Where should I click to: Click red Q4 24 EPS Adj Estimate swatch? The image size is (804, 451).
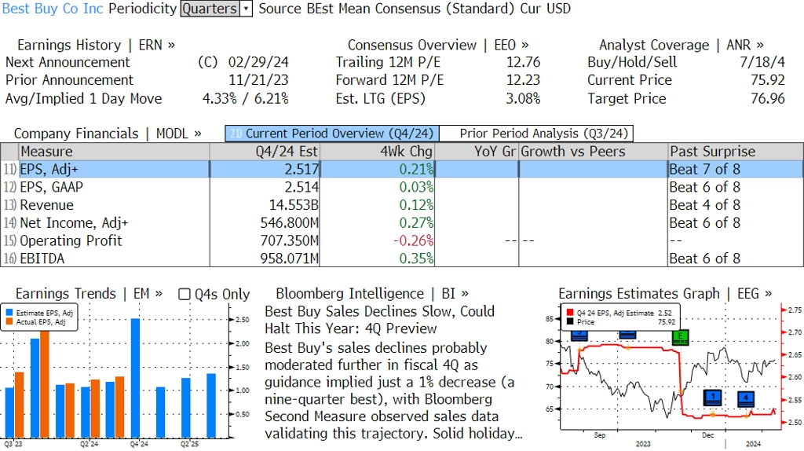pyautogui.click(x=570, y=313)
